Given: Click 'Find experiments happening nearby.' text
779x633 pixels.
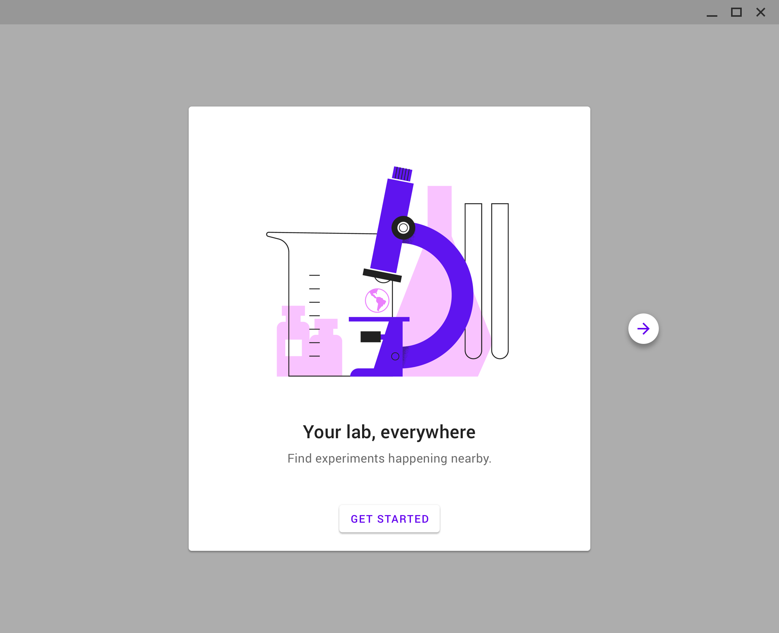Looking at the screenshot, I should (x=389, y=458).
